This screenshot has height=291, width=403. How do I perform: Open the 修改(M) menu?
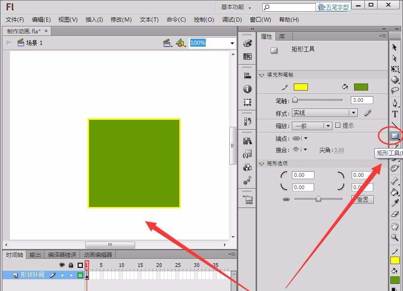coord(121,19)
